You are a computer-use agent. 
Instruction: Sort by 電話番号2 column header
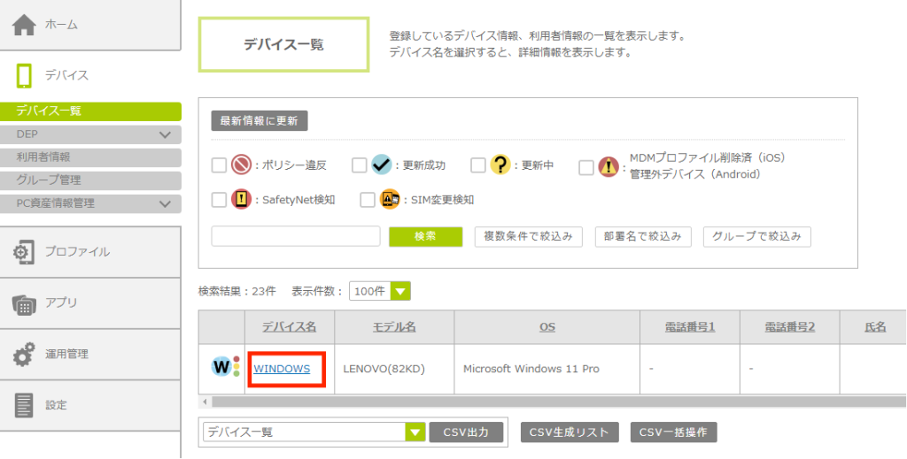[789, 327]
